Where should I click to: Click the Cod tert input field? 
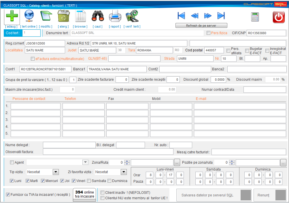point(31,33)
